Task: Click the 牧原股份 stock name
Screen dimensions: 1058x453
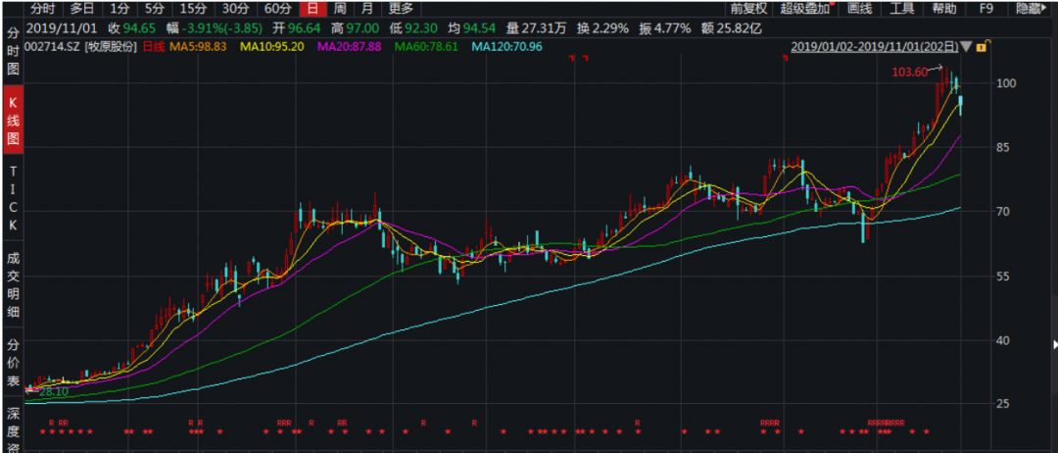Action: [112, 47]
